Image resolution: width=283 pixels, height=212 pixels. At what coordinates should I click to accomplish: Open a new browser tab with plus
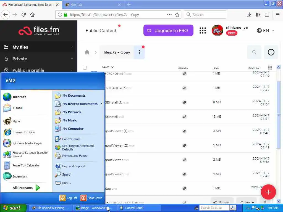click(129, 4)
